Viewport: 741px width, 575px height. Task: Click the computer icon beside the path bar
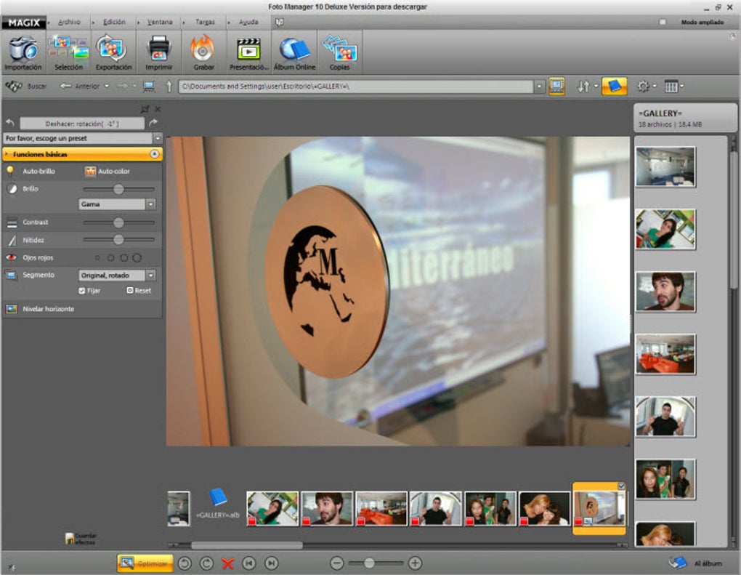pyautogui.click(x=149, y=87)
